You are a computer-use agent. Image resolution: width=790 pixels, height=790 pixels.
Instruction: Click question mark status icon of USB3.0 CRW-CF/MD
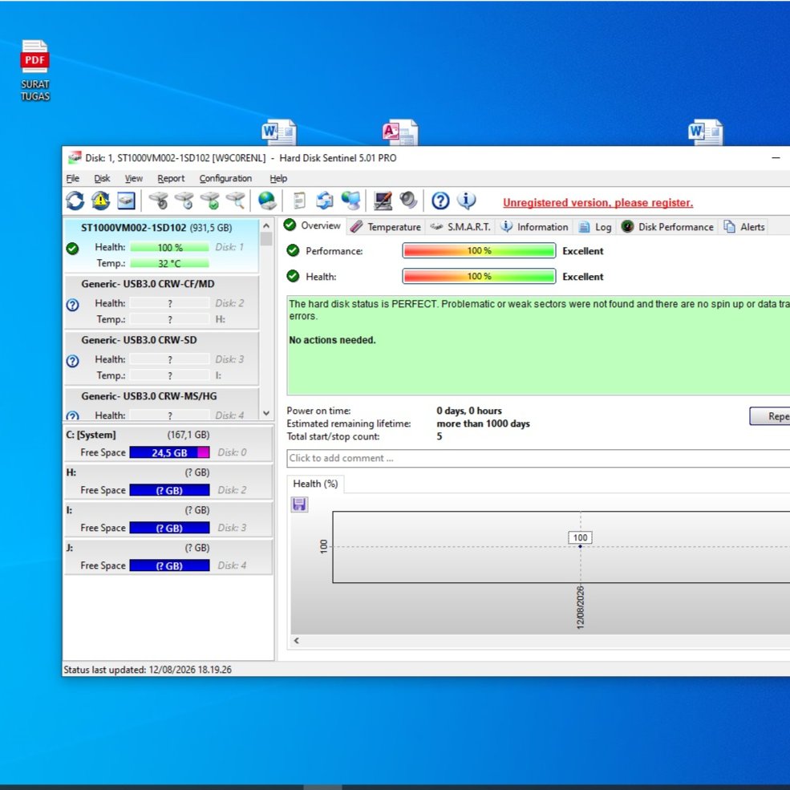[72, 305]
